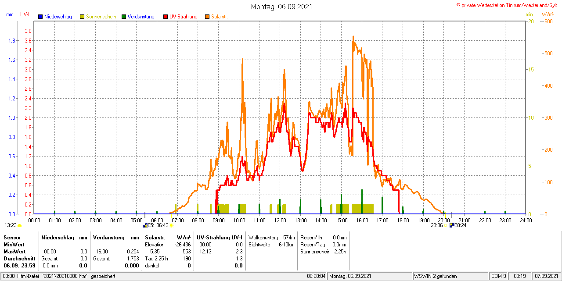This screenshot has width=562, height=281.
Task: Click the yellow Sonnenschein legend square
Action: tap(82, 17)
